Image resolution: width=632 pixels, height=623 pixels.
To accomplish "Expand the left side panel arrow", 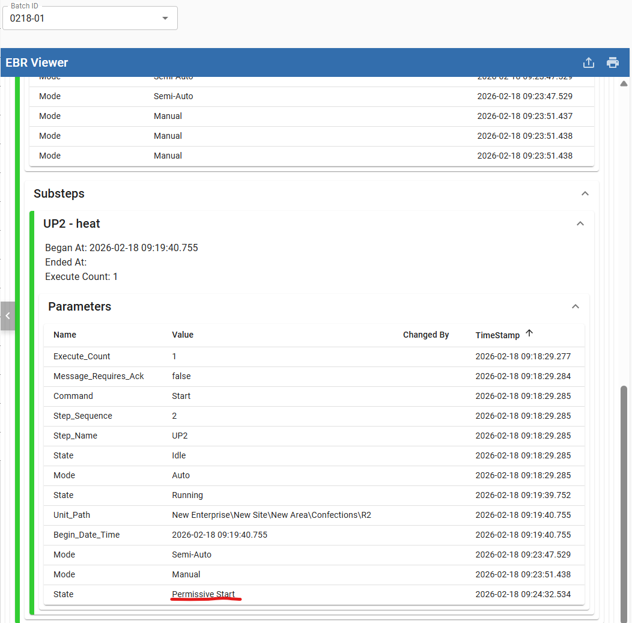I will coord(7,315).
